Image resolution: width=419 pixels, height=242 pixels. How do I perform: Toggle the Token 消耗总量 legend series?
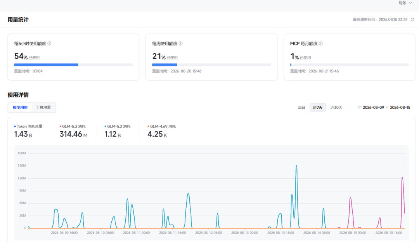pos(28,127)
